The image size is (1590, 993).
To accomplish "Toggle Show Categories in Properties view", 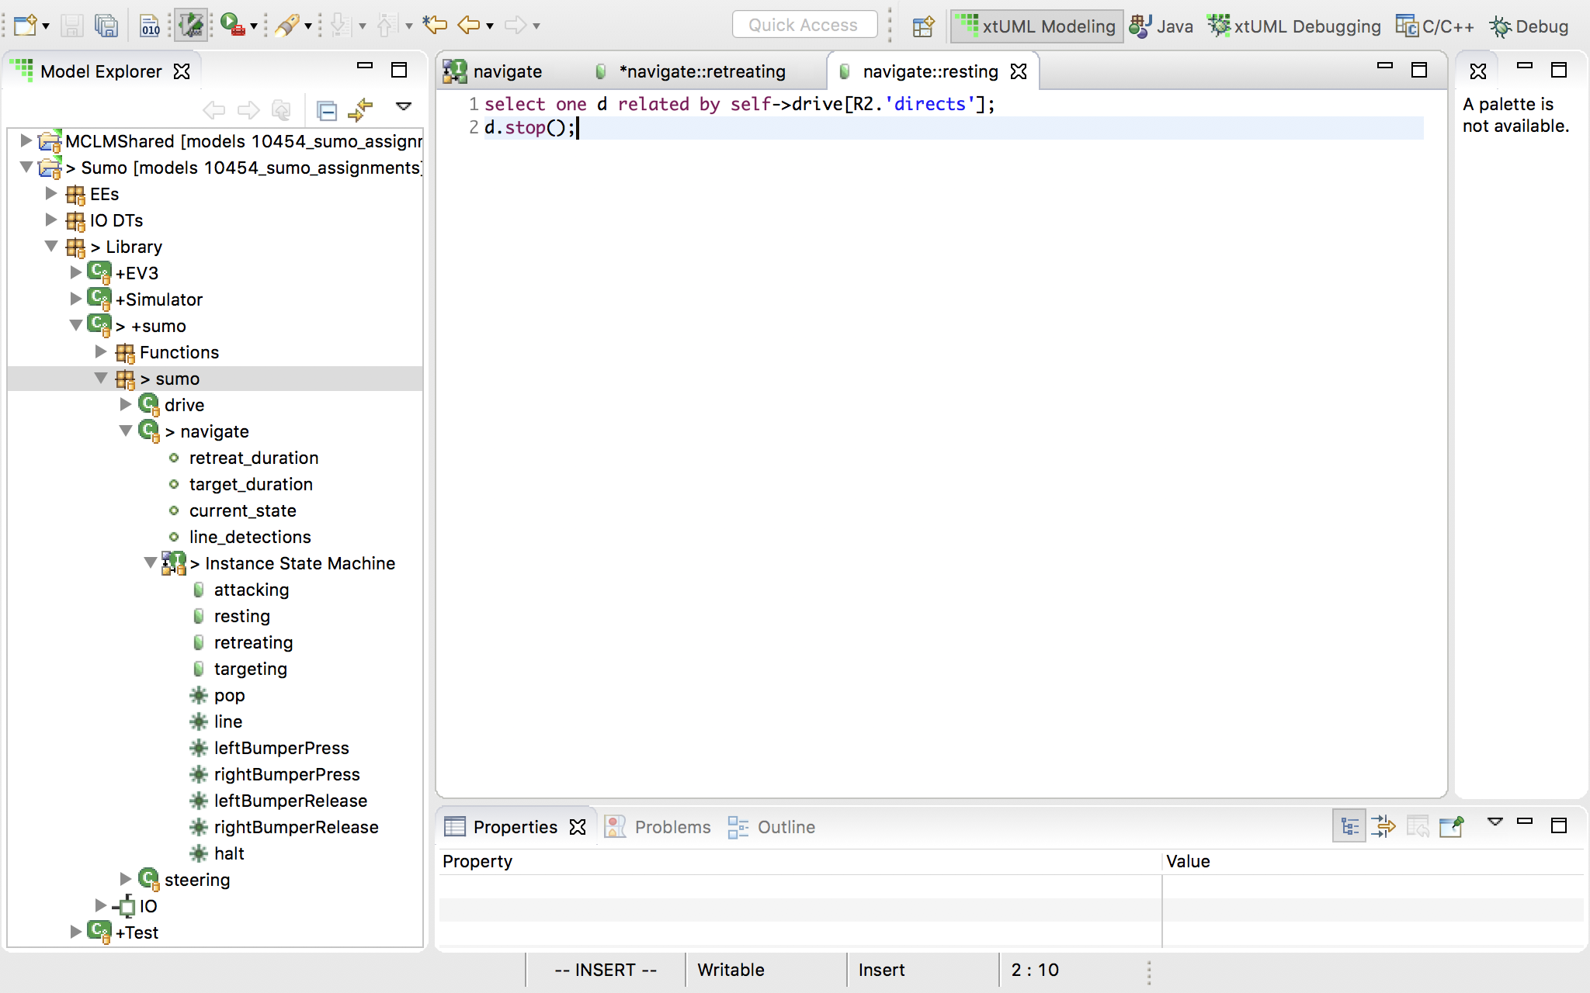I will (1349, 826).
